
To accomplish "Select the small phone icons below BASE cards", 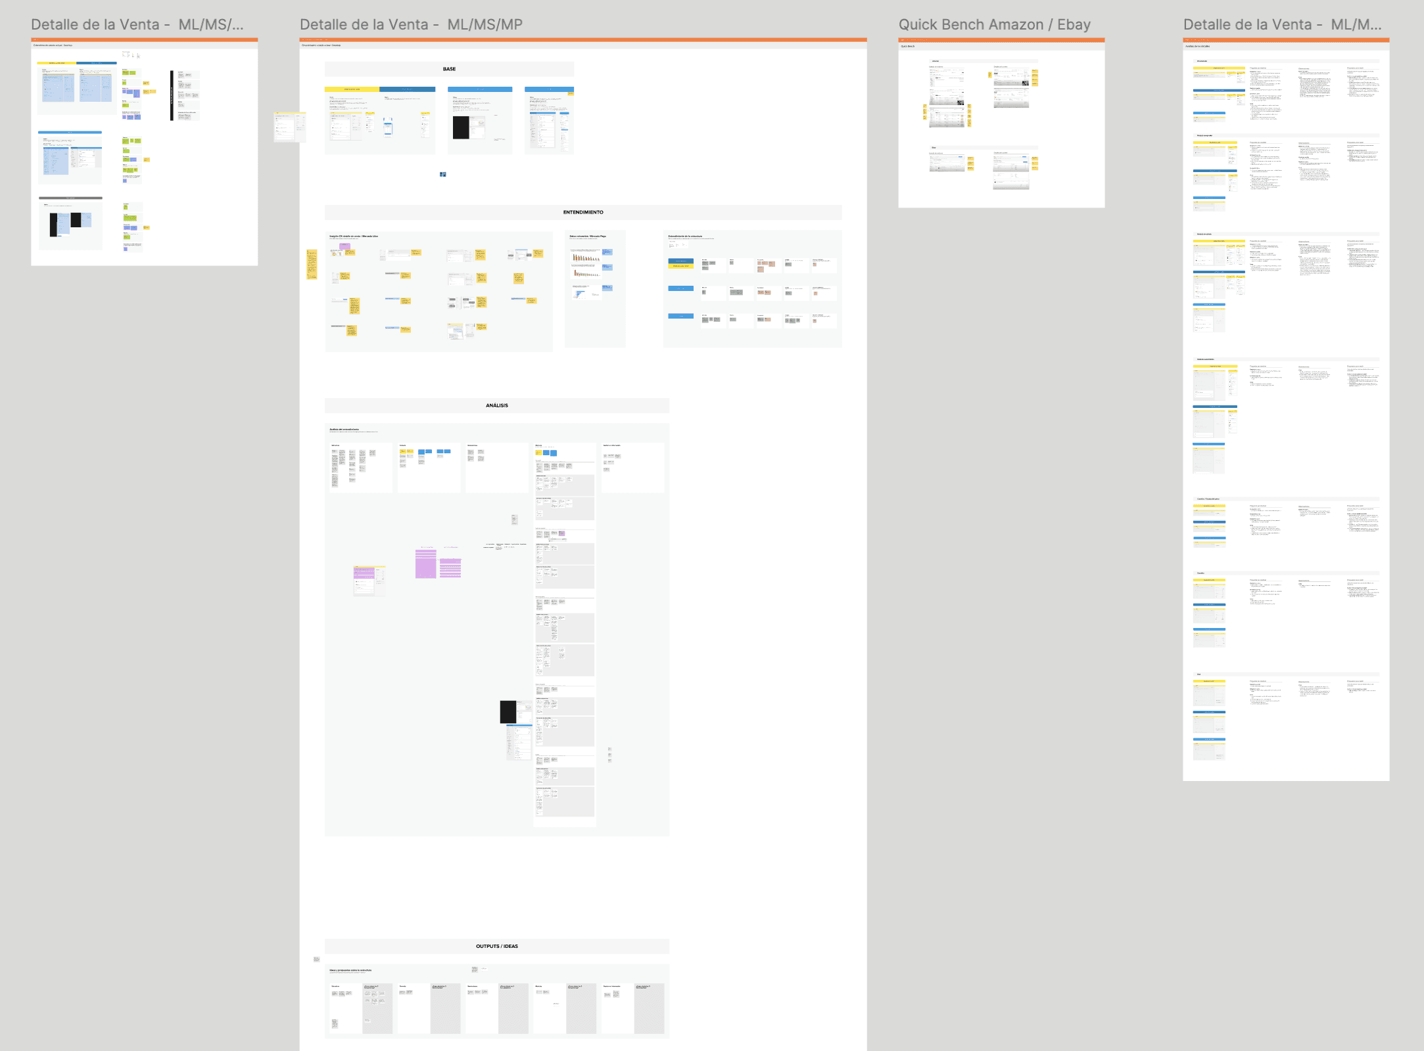I will 443,174.
